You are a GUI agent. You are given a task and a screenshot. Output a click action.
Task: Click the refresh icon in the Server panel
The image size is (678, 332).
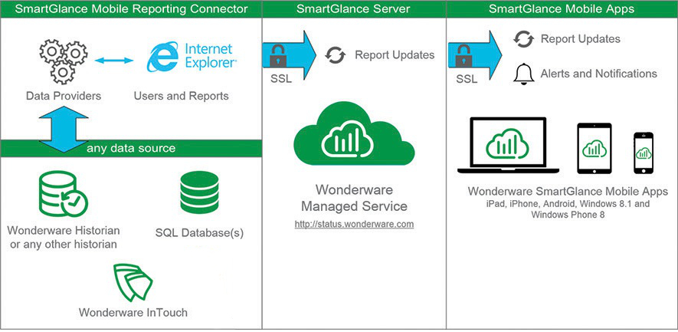(x=336, y=55)
